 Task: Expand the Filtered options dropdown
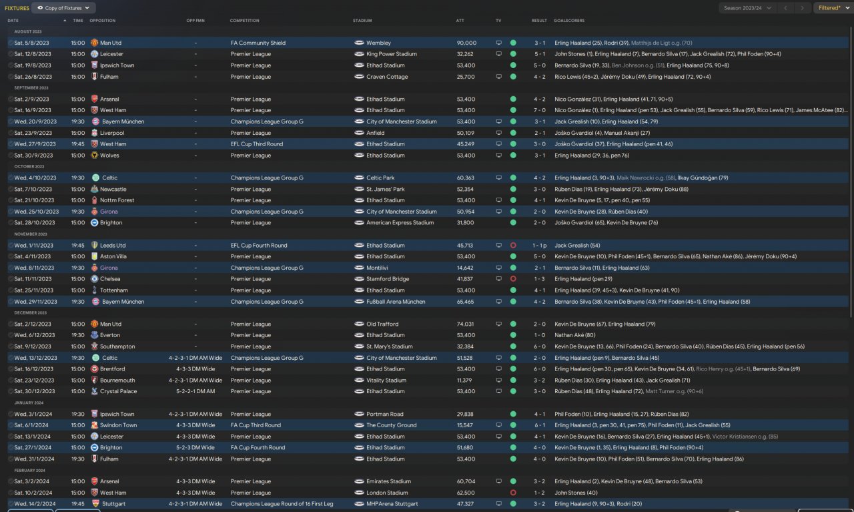click(832, 8)
